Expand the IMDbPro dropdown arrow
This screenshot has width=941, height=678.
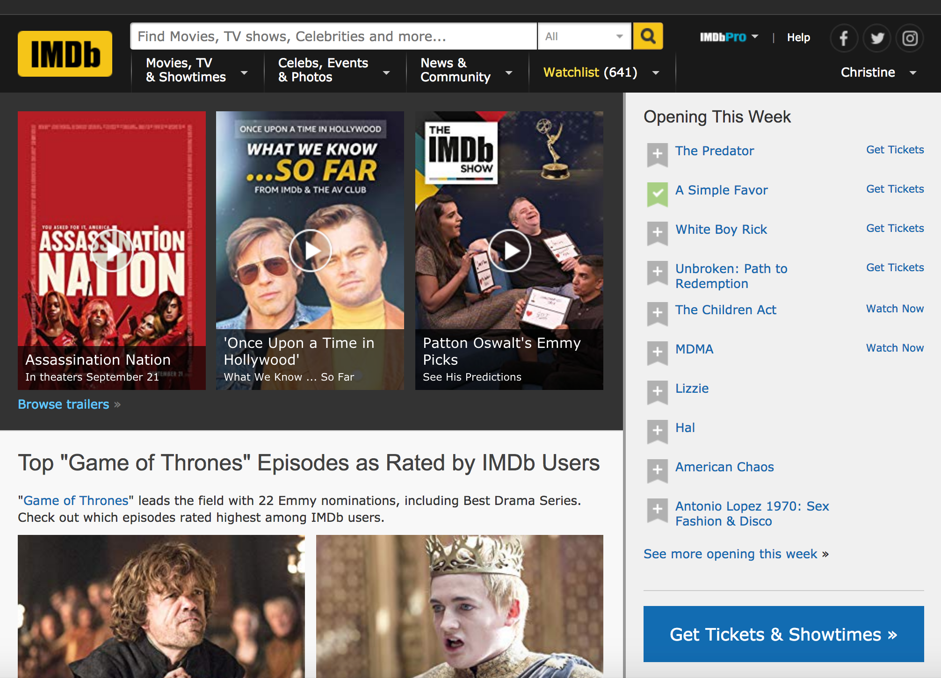[755, 36]
